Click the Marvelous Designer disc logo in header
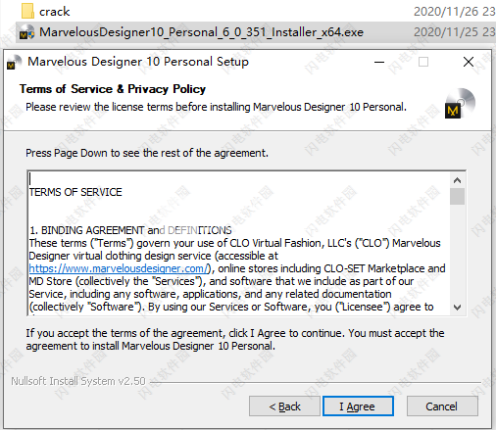The height and width of the screenshot is (430, 496). pos(460,103)
